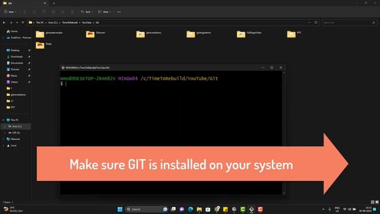Expand the address bar history dropdown
The height and width of the screenshot is (214, 380).
pyautogui.click(x=309, y=23)
